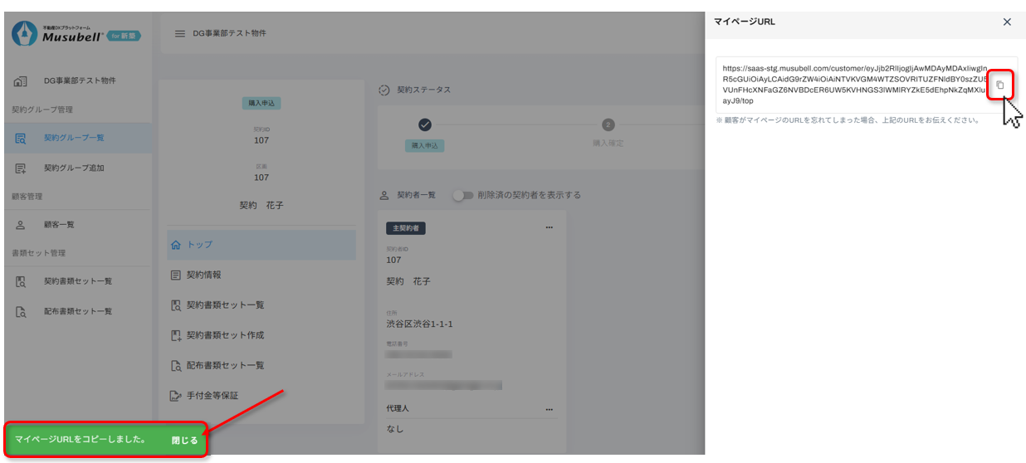The width and height of the screenshot is (1026, 463).
Task: Open the hamburger menu beside DG事業部テスト物件
Action: tap(179, 34)
